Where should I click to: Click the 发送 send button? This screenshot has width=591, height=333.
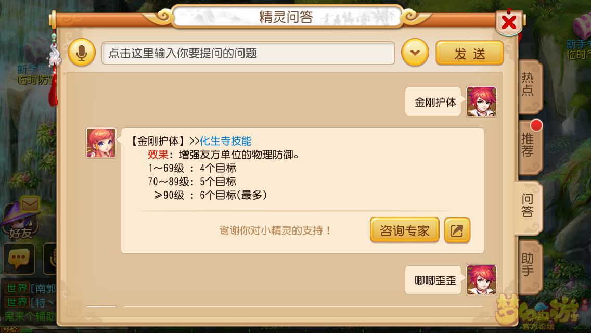pyautogui.click(x=470, y=53)
